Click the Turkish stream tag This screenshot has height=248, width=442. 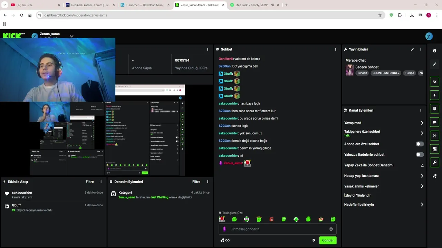(362, 73)
